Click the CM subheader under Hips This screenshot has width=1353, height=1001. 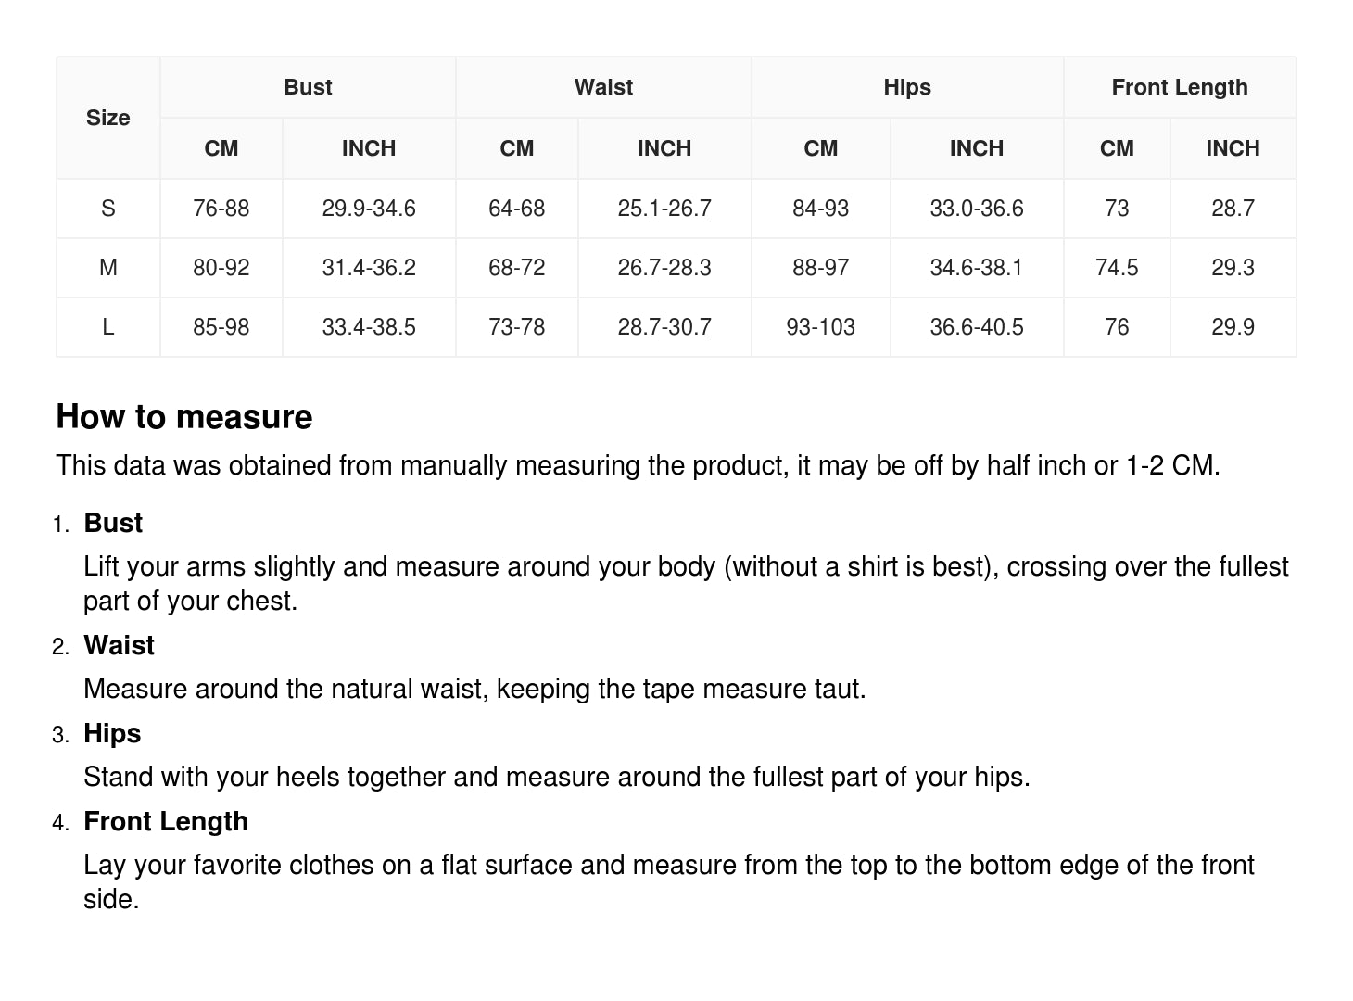820,148
